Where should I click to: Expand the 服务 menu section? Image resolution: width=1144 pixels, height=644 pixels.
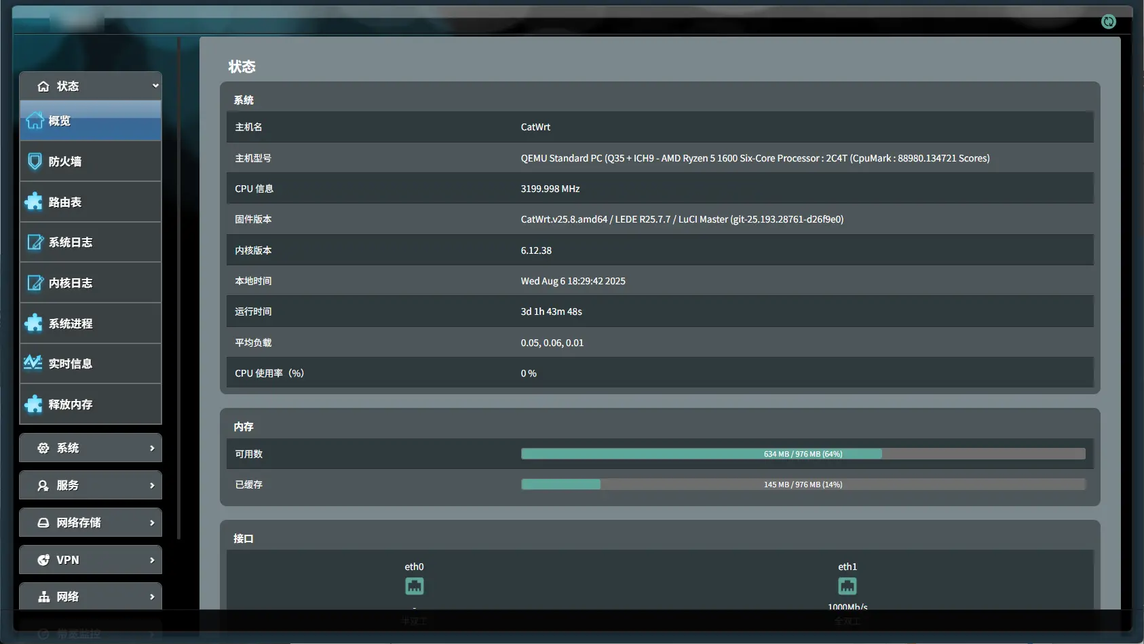click(90, 485)
